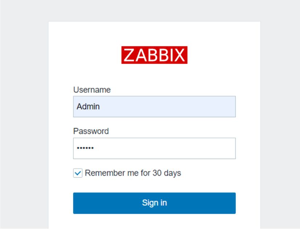Click into the Password field
Viewport: 300px width, 229px height.
[x=154, y=148]
